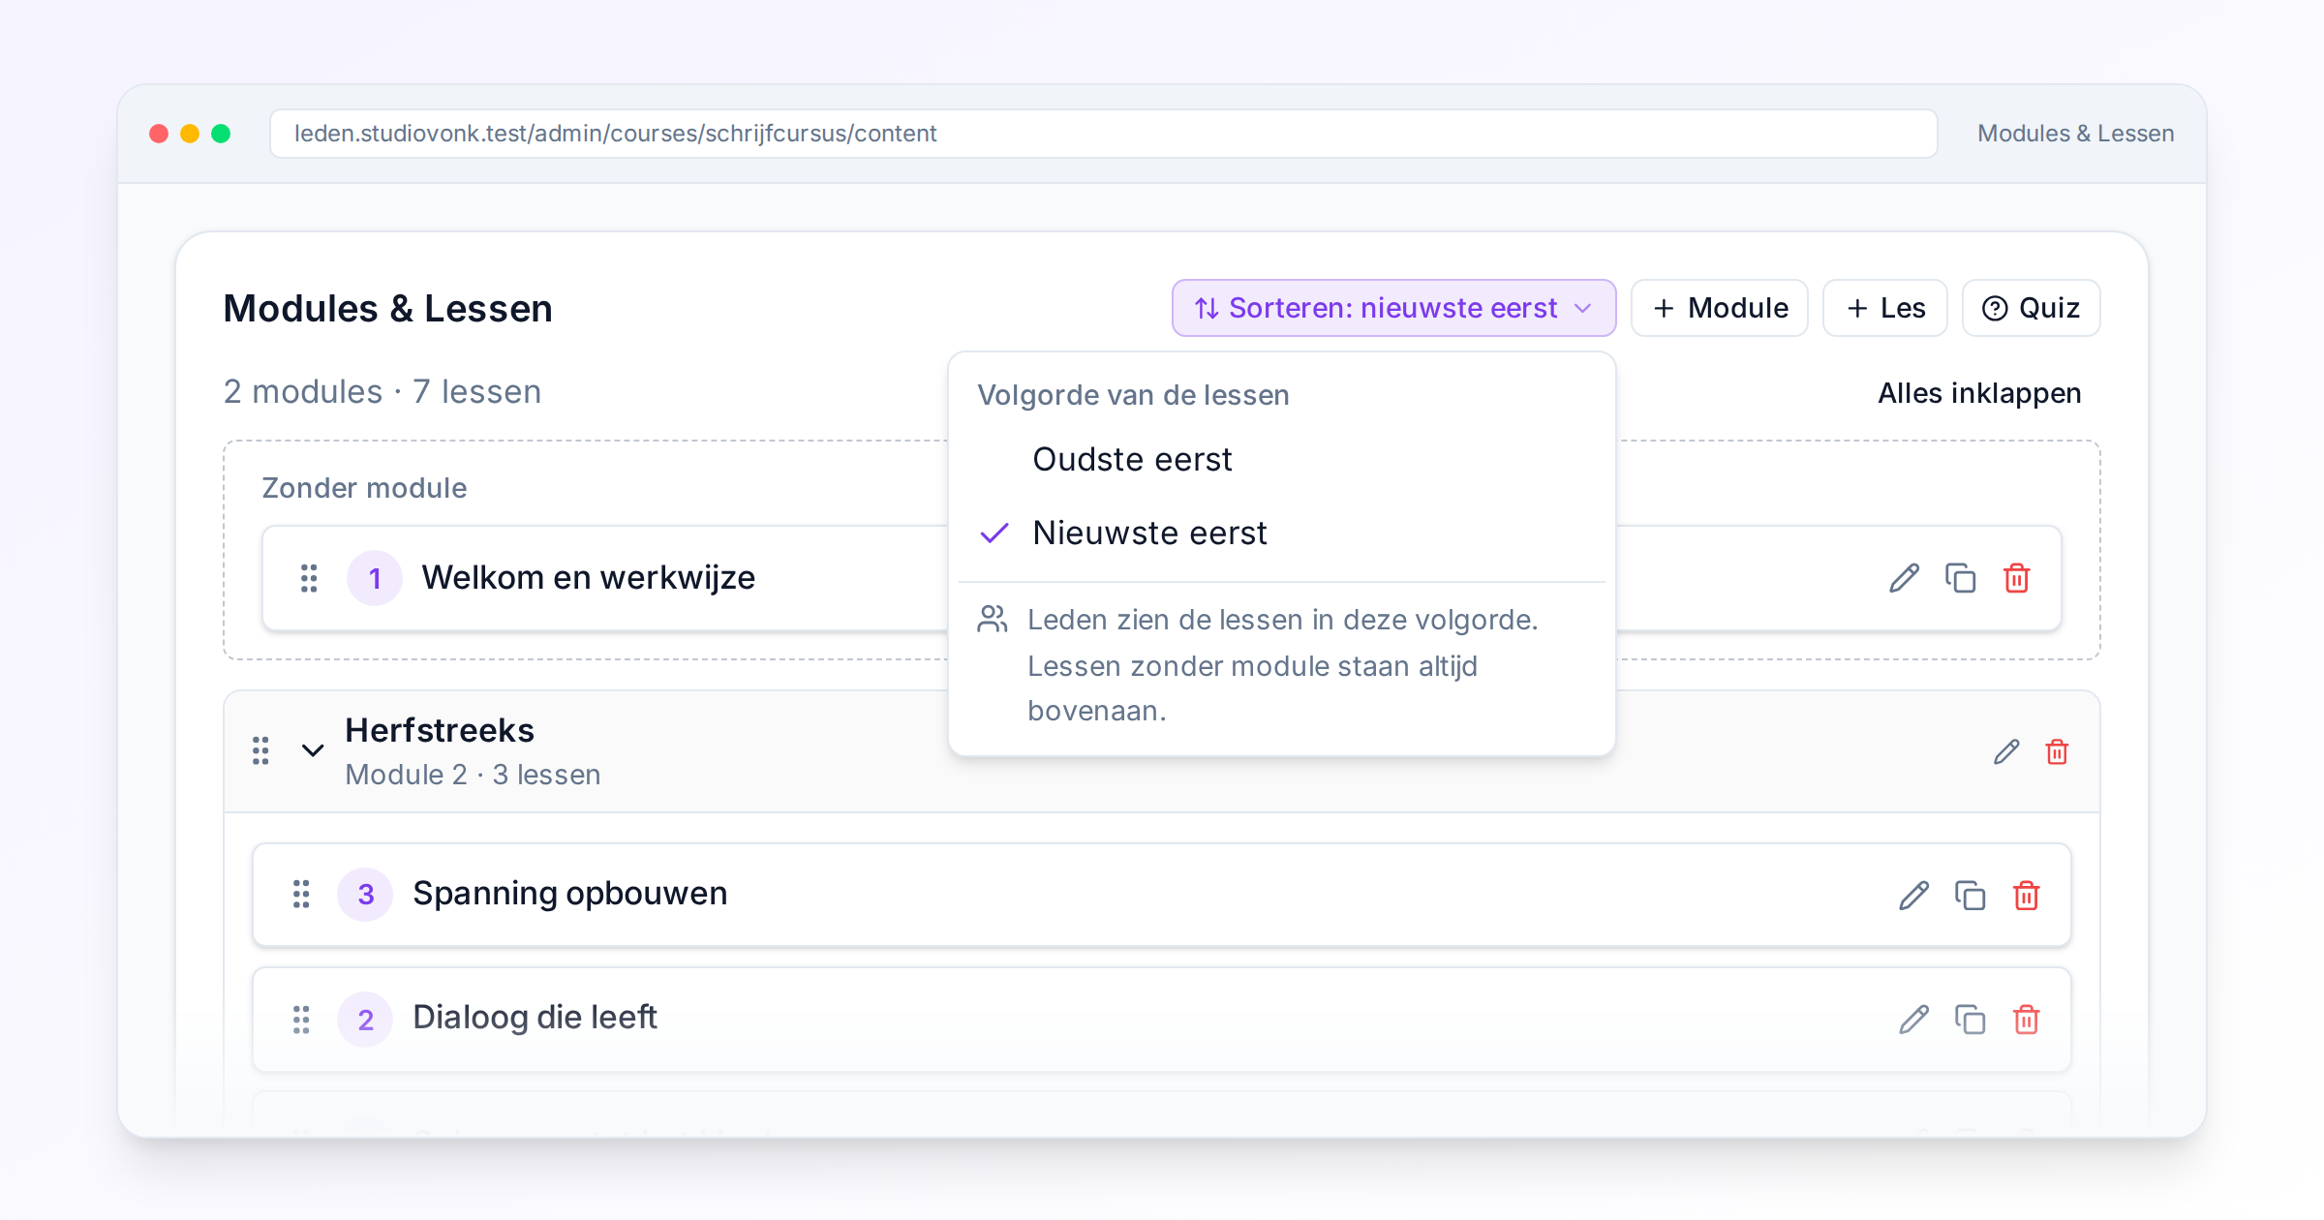Add a new Les
The width and height of the screenshot is (2324, 1220).
click(x=1884, y=308)
